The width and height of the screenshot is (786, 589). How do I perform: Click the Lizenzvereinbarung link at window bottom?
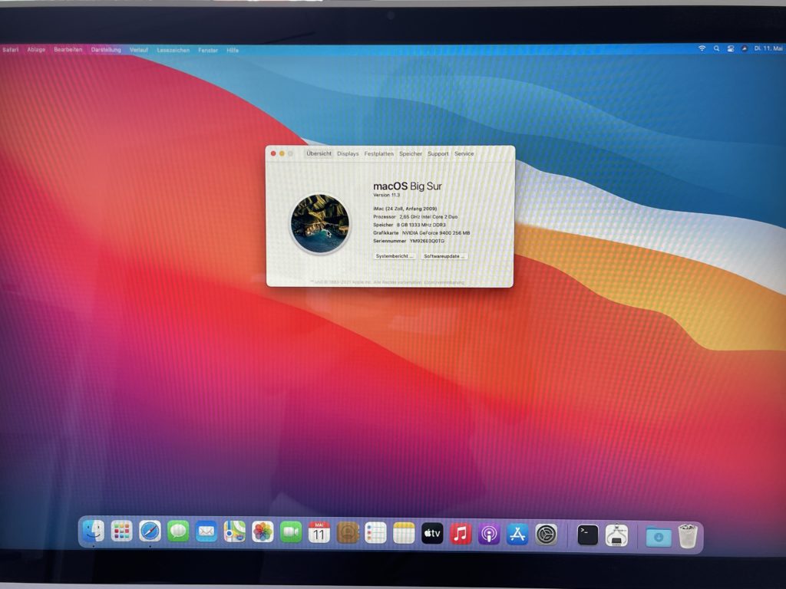click(x=444, y=282)
